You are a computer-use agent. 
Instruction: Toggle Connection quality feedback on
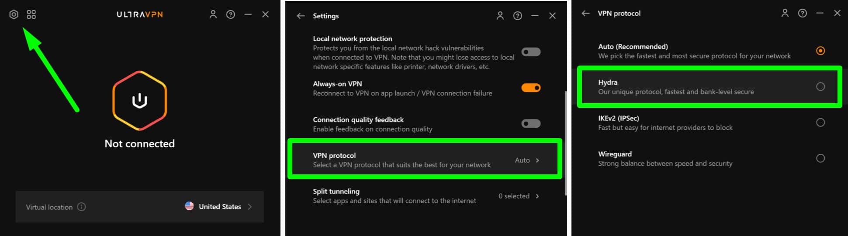tap(531, 124)
